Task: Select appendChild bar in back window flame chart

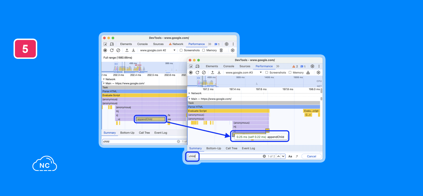Action: (151, 119)
